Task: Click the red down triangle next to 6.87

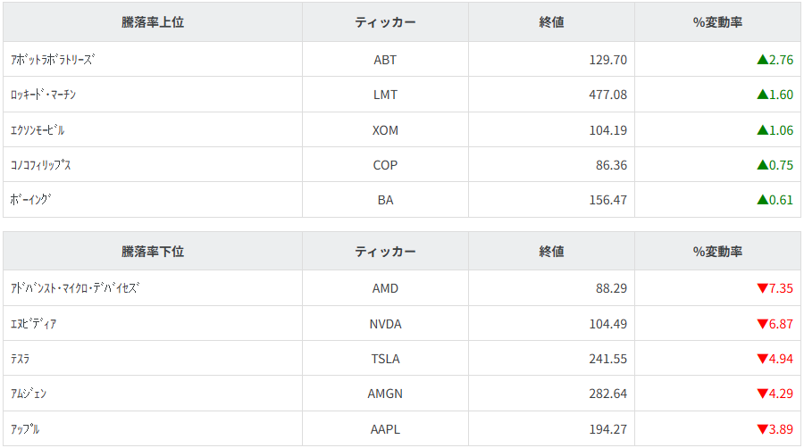Action: pyautogui.click(x=763, y=324)
